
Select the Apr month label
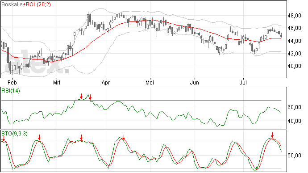106,82
